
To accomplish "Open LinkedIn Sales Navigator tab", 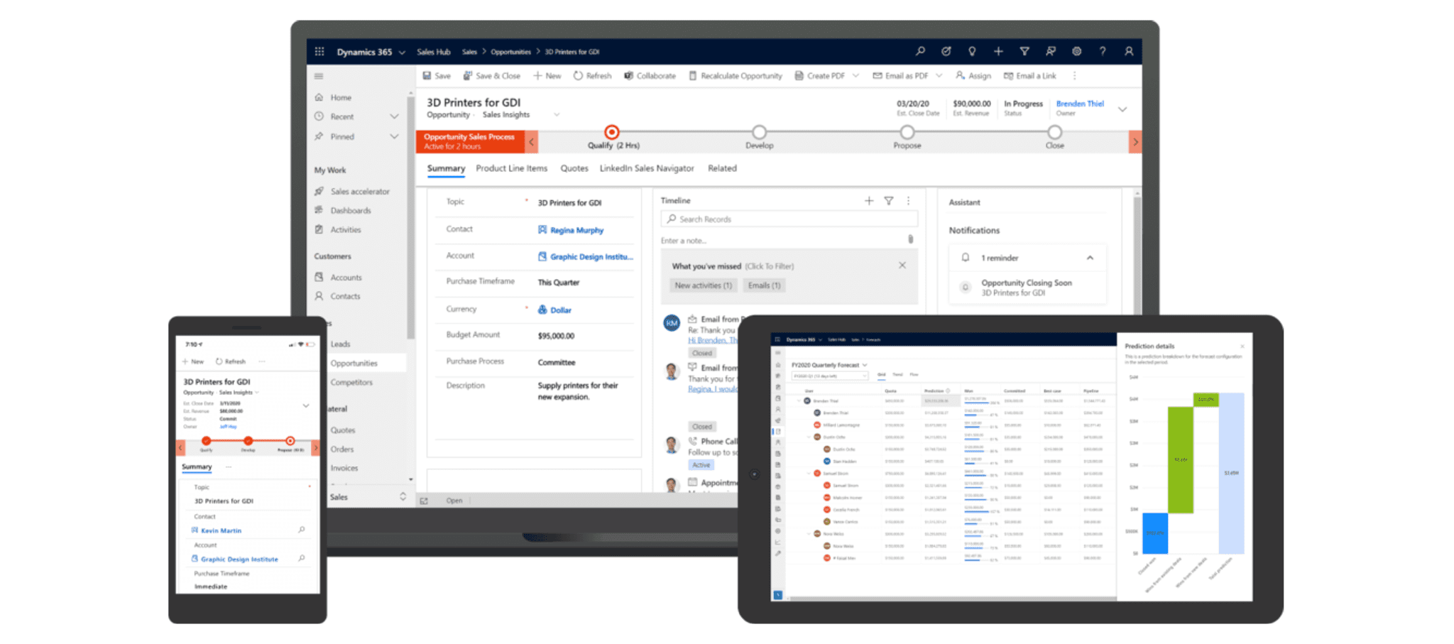I will click(647, 168).
